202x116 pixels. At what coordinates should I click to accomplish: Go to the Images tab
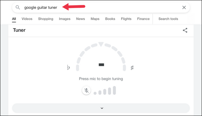pyautogui.click(x=65, y=19)
